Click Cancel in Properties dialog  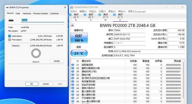coord(46,84)
